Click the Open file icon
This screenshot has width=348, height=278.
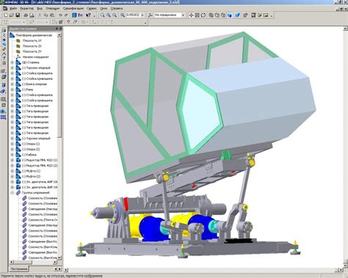pyautogui.click(x=12, y=15)
